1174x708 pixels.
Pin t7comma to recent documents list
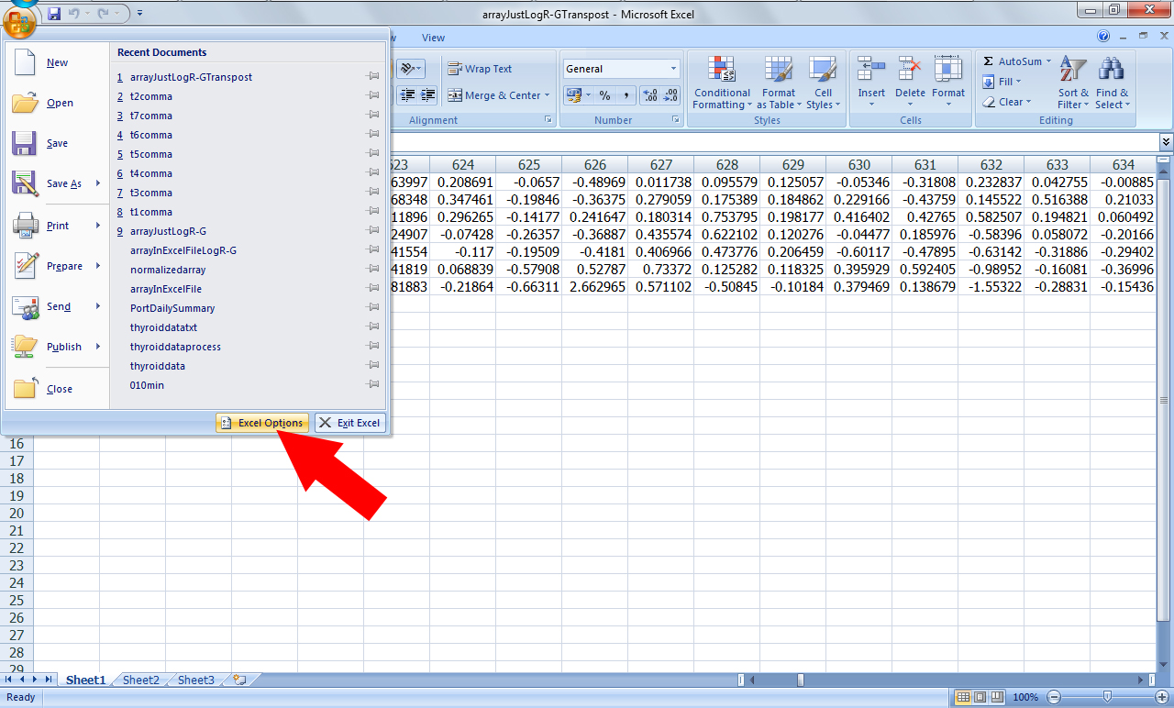(x=373, y=116)
